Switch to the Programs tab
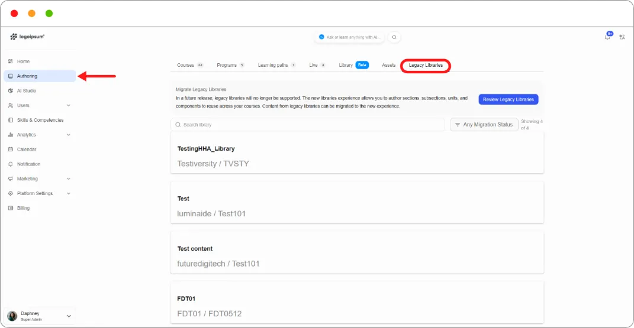The width and height of the screenshot is (634, 328). (230, 65)
